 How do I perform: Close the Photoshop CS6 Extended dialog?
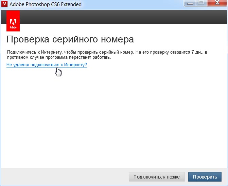[217, 3]
